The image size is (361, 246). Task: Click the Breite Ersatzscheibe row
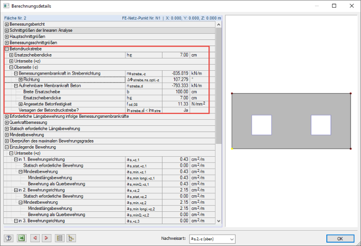(x=110, y=92)
